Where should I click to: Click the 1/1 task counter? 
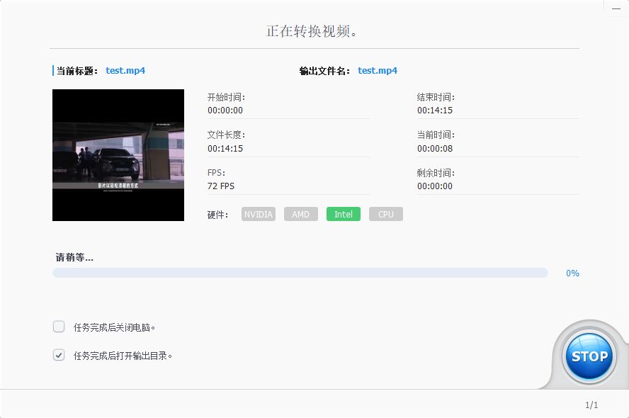point(591,405)
